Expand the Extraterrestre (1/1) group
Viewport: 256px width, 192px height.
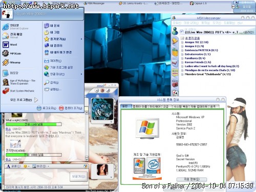click(182, 54)
